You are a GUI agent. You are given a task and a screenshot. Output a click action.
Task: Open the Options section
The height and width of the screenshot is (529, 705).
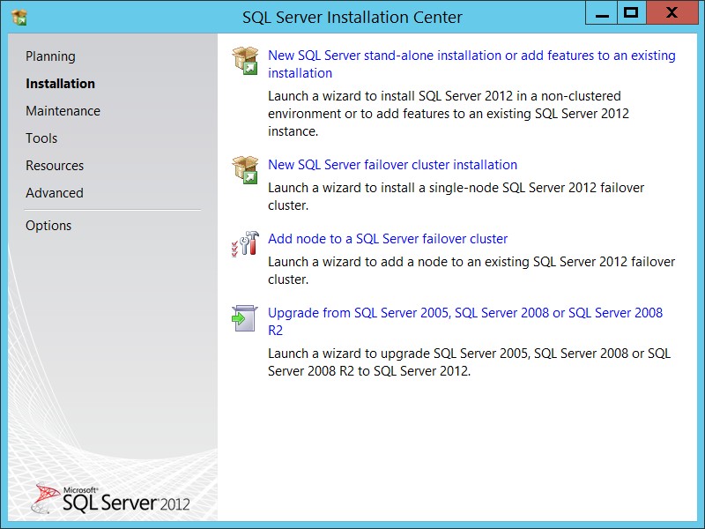[x=48, y=226]
